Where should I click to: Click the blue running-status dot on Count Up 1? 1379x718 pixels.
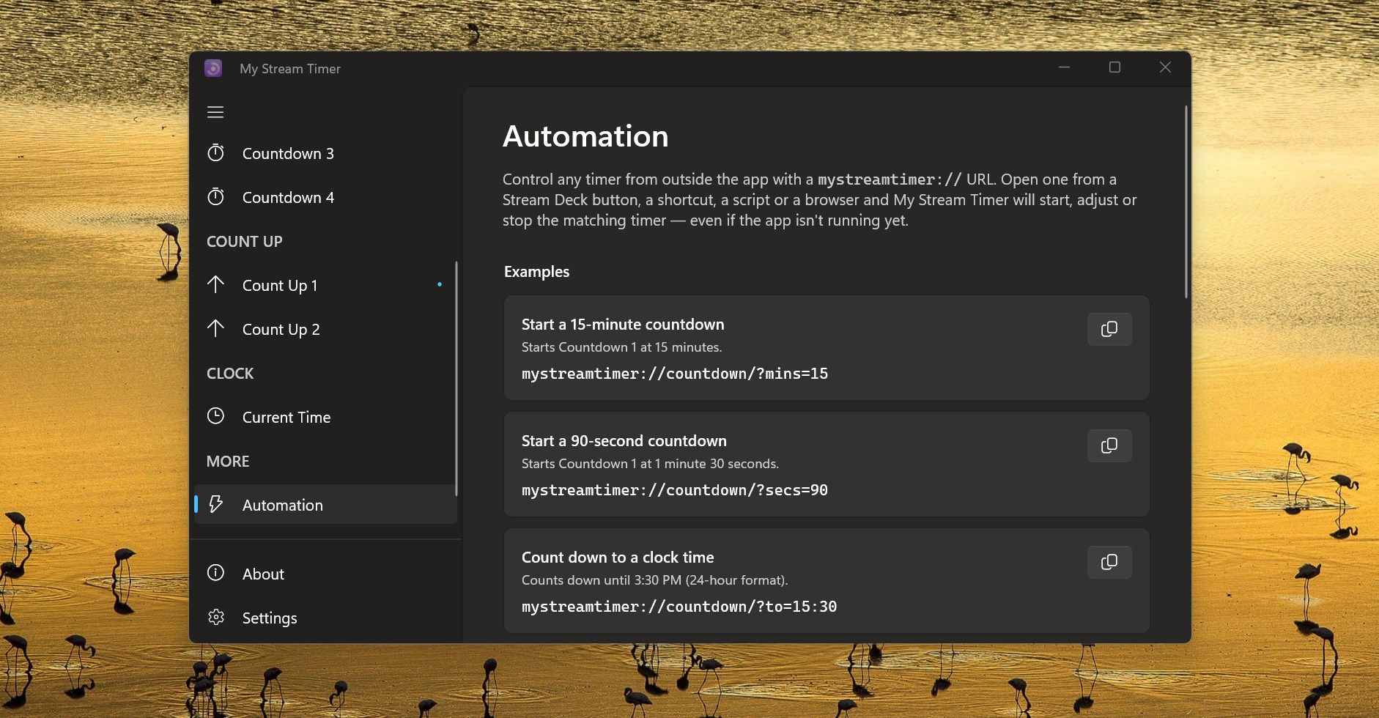[440, 284]
